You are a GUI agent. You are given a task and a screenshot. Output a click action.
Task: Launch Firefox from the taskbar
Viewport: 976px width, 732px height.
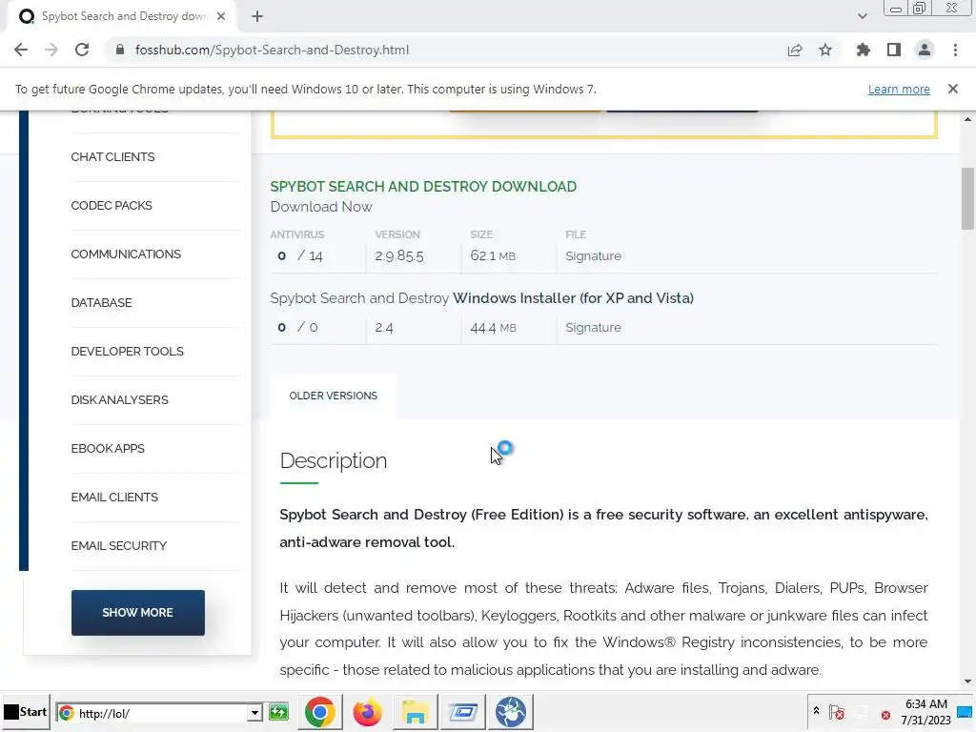[x=367, y=712]
